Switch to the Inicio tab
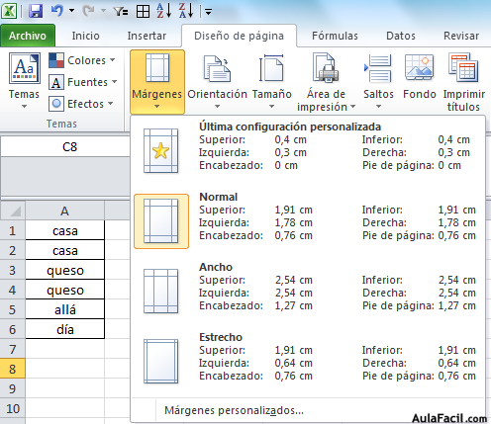The height and width of the screenshot is (424, 491). point(86,36)
